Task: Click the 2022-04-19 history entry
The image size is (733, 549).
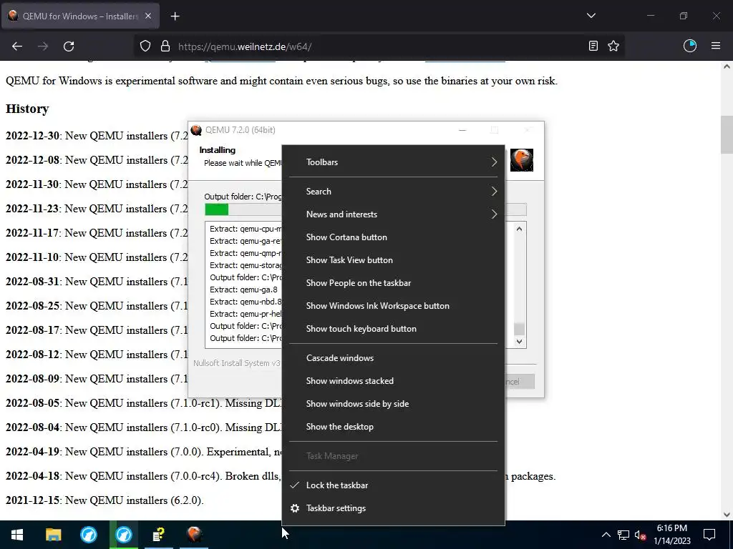Action: pyautogui.click(x=143, y=452)
